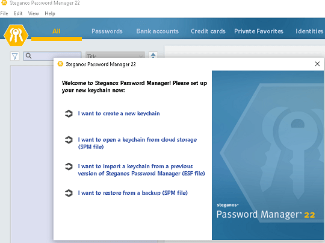Switch to the All tab
This screenshot has height=243, width=325.
click(x=57, y=31)
